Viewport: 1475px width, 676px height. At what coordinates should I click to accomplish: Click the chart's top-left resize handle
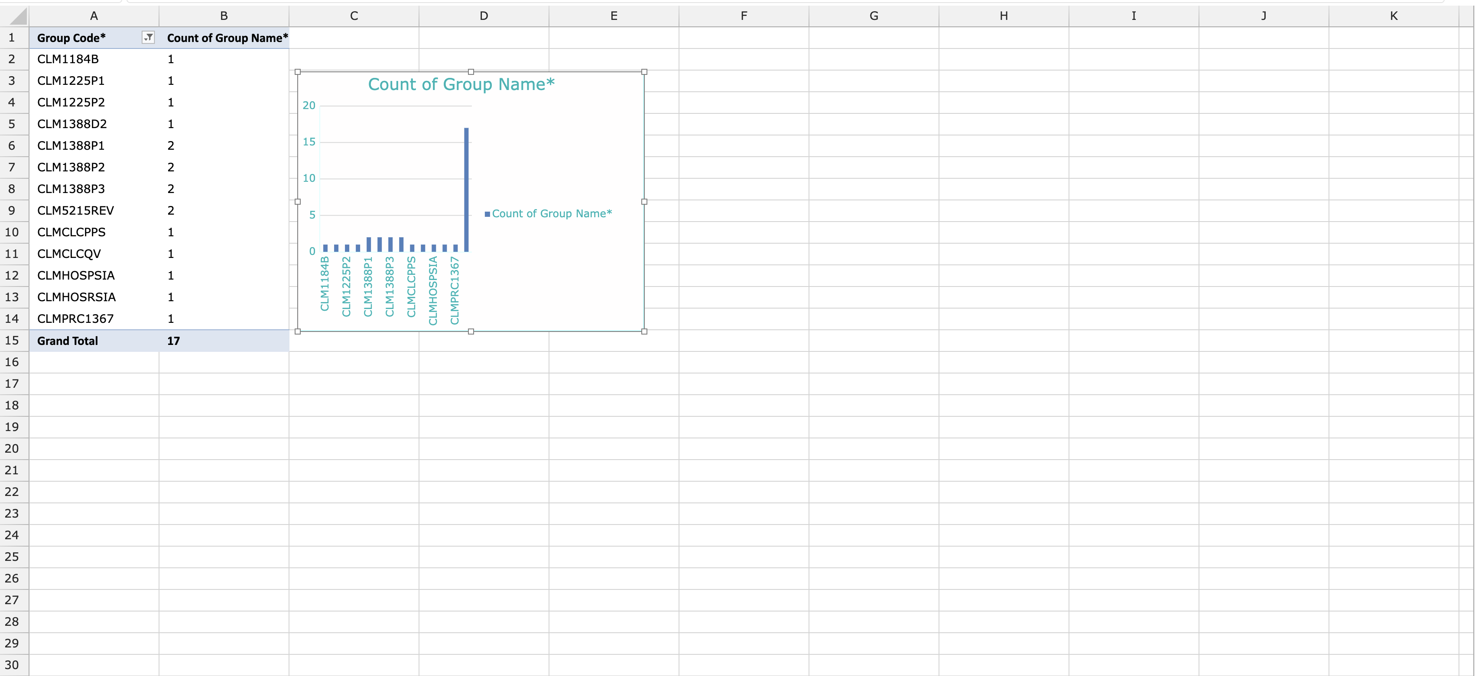tap(298, 72)
